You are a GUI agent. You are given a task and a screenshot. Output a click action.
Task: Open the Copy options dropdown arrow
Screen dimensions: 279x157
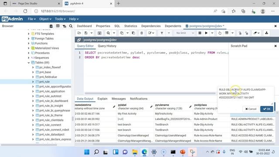pos(128,33)
